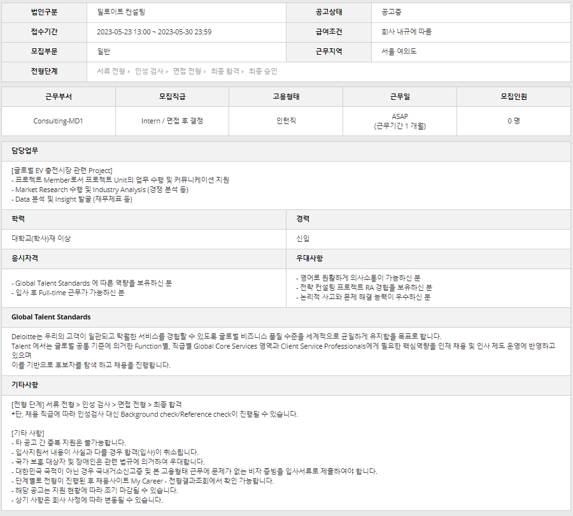Click the '인성 검사' step in process row
Image resolution: width=573 pixels, height=516 pixels.
coord(149,71)
